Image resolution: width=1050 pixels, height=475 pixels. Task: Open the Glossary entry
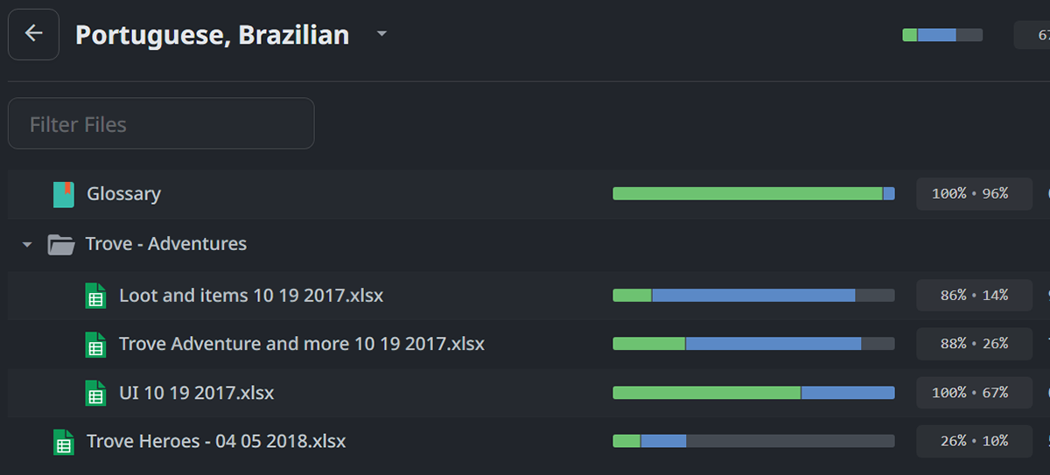pos(123,194)
